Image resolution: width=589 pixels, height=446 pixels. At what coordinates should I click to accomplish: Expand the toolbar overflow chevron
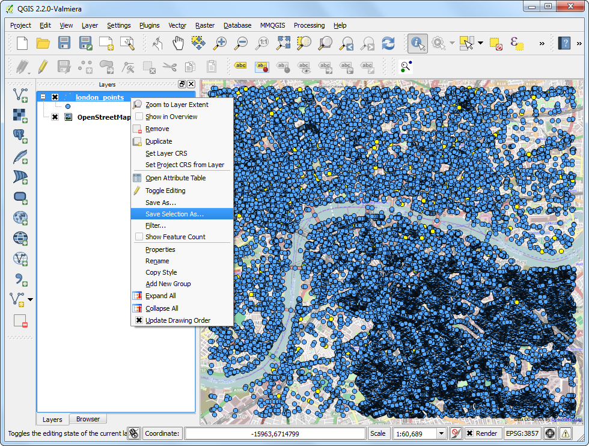[x=542, y=43]
